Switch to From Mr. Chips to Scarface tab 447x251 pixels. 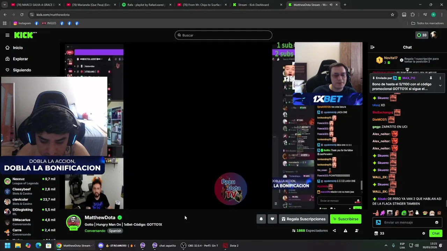(x=202, y=5)
